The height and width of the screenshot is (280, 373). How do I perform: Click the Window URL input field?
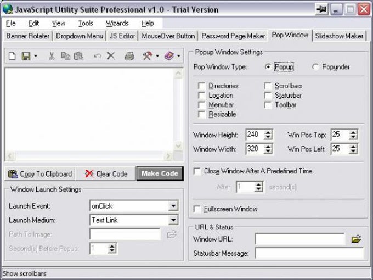click(299, 239)
